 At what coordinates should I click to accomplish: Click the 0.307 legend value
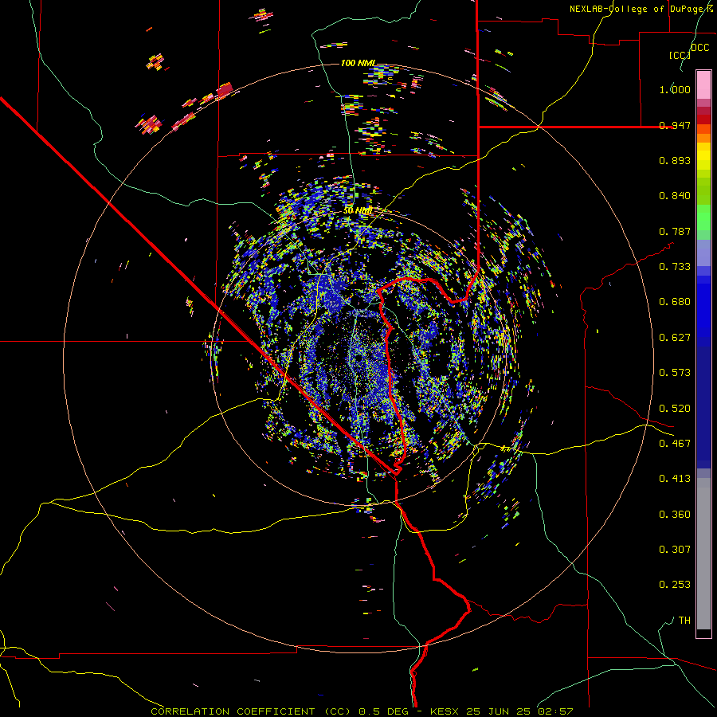click(675, 550)
